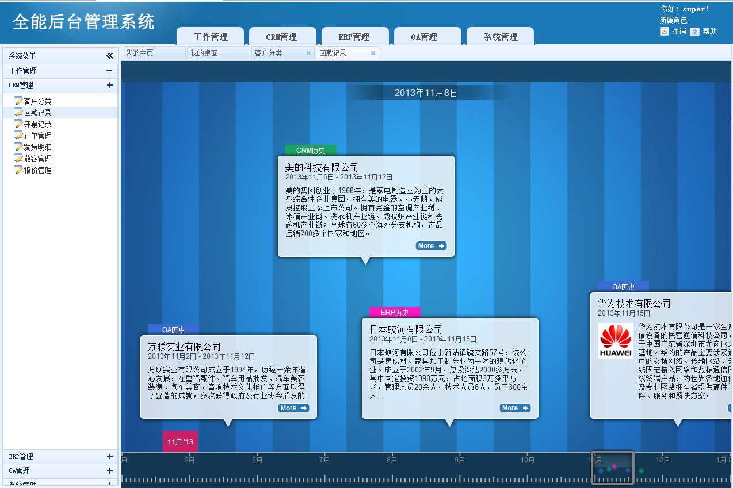Open 报价管理 in the tree menu
Viewport: 733px width, 488px height.
[x=38, y=170]
